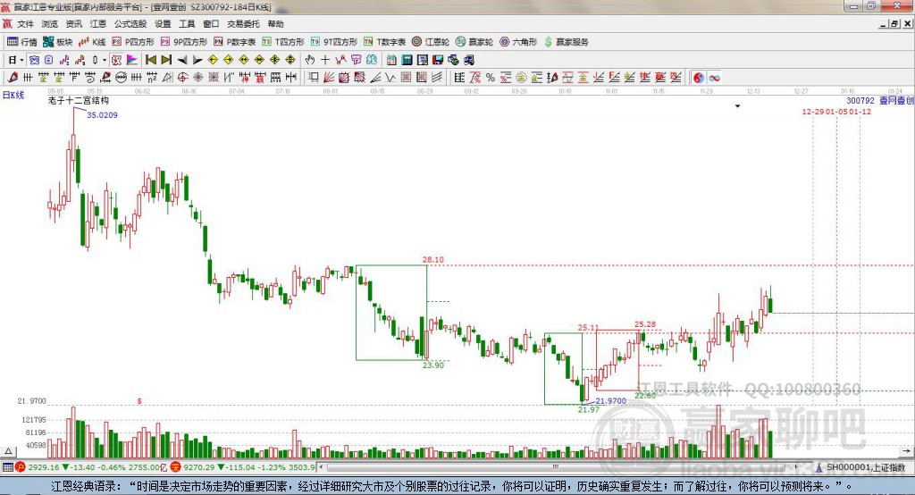Open the 帮助 menu
The width and height of the screenshot is (915, 495).
pos(275,24)
